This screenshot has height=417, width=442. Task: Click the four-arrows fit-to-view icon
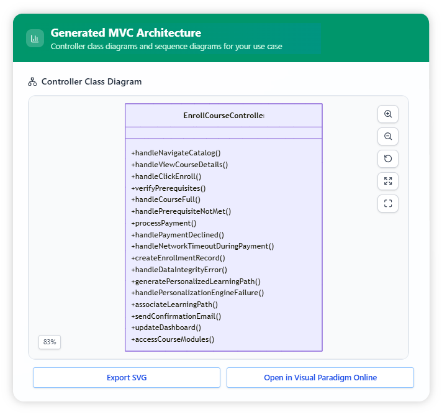(x=388, y=181)
